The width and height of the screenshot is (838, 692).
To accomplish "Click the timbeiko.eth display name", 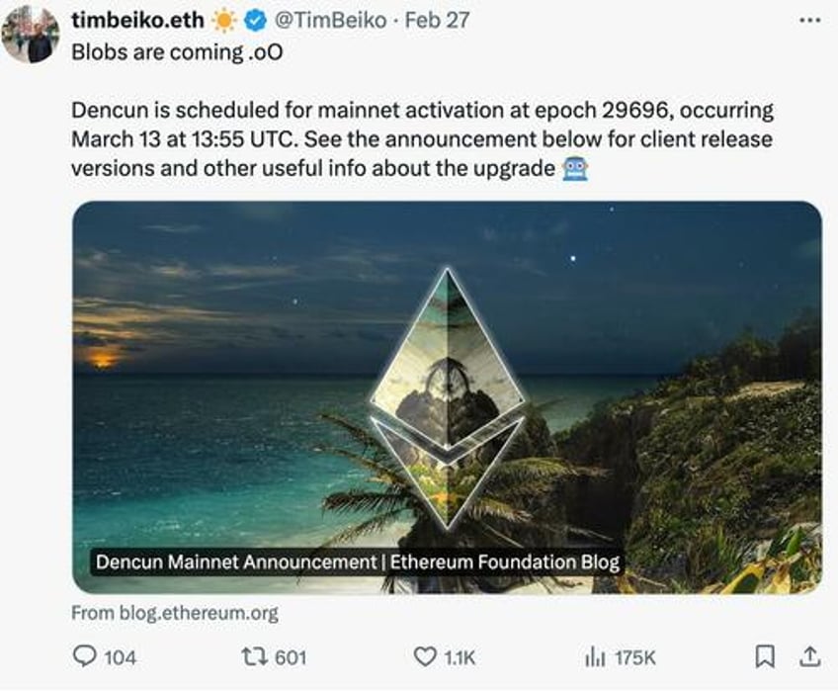I will coord(137,21).
